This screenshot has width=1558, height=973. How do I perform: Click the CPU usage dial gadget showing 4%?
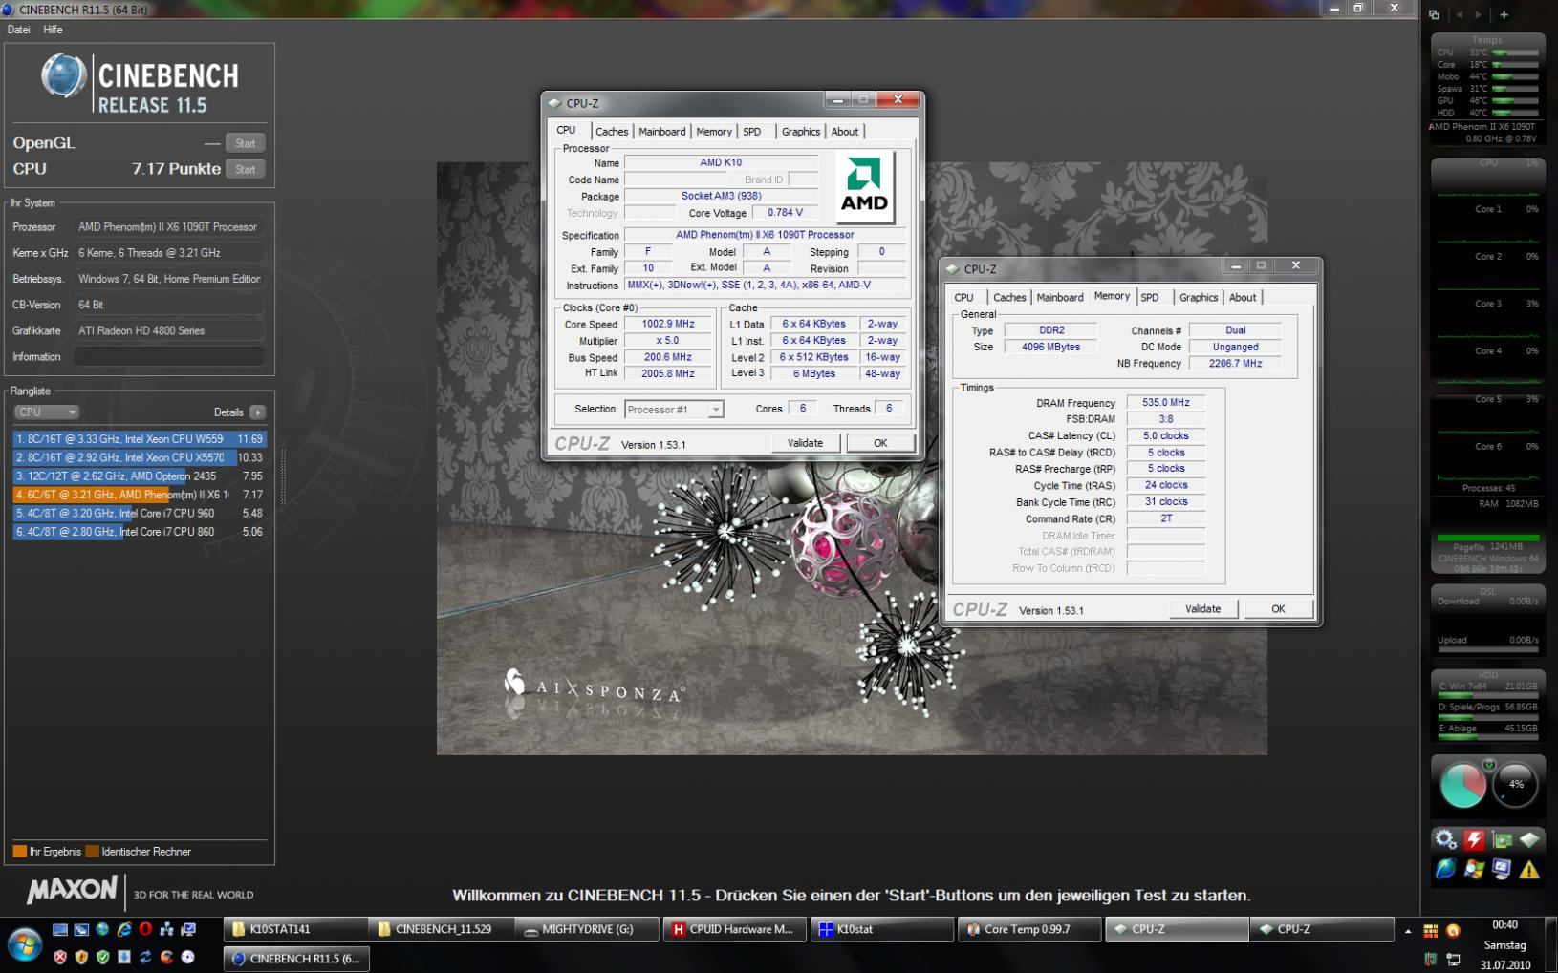pos(1516,786)
